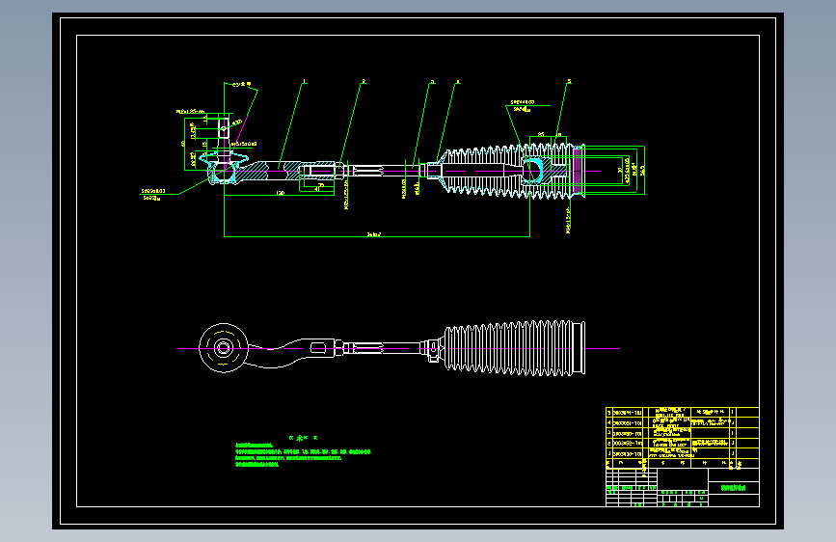Select part balloon number 5

pyautogui.click(x=569, y=82)
